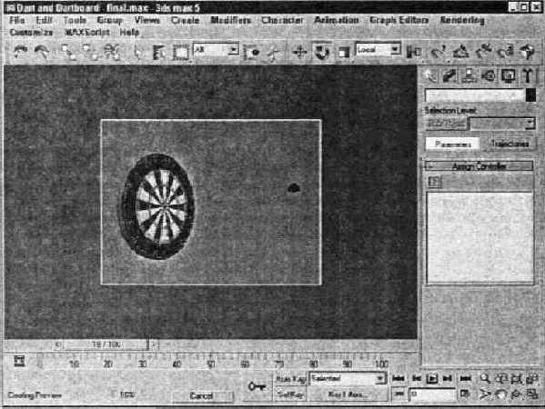Image resolution: width=545 pixels, height=409 pixels.
Task: Click the black object color swatch
Action: tap(530, 95)
